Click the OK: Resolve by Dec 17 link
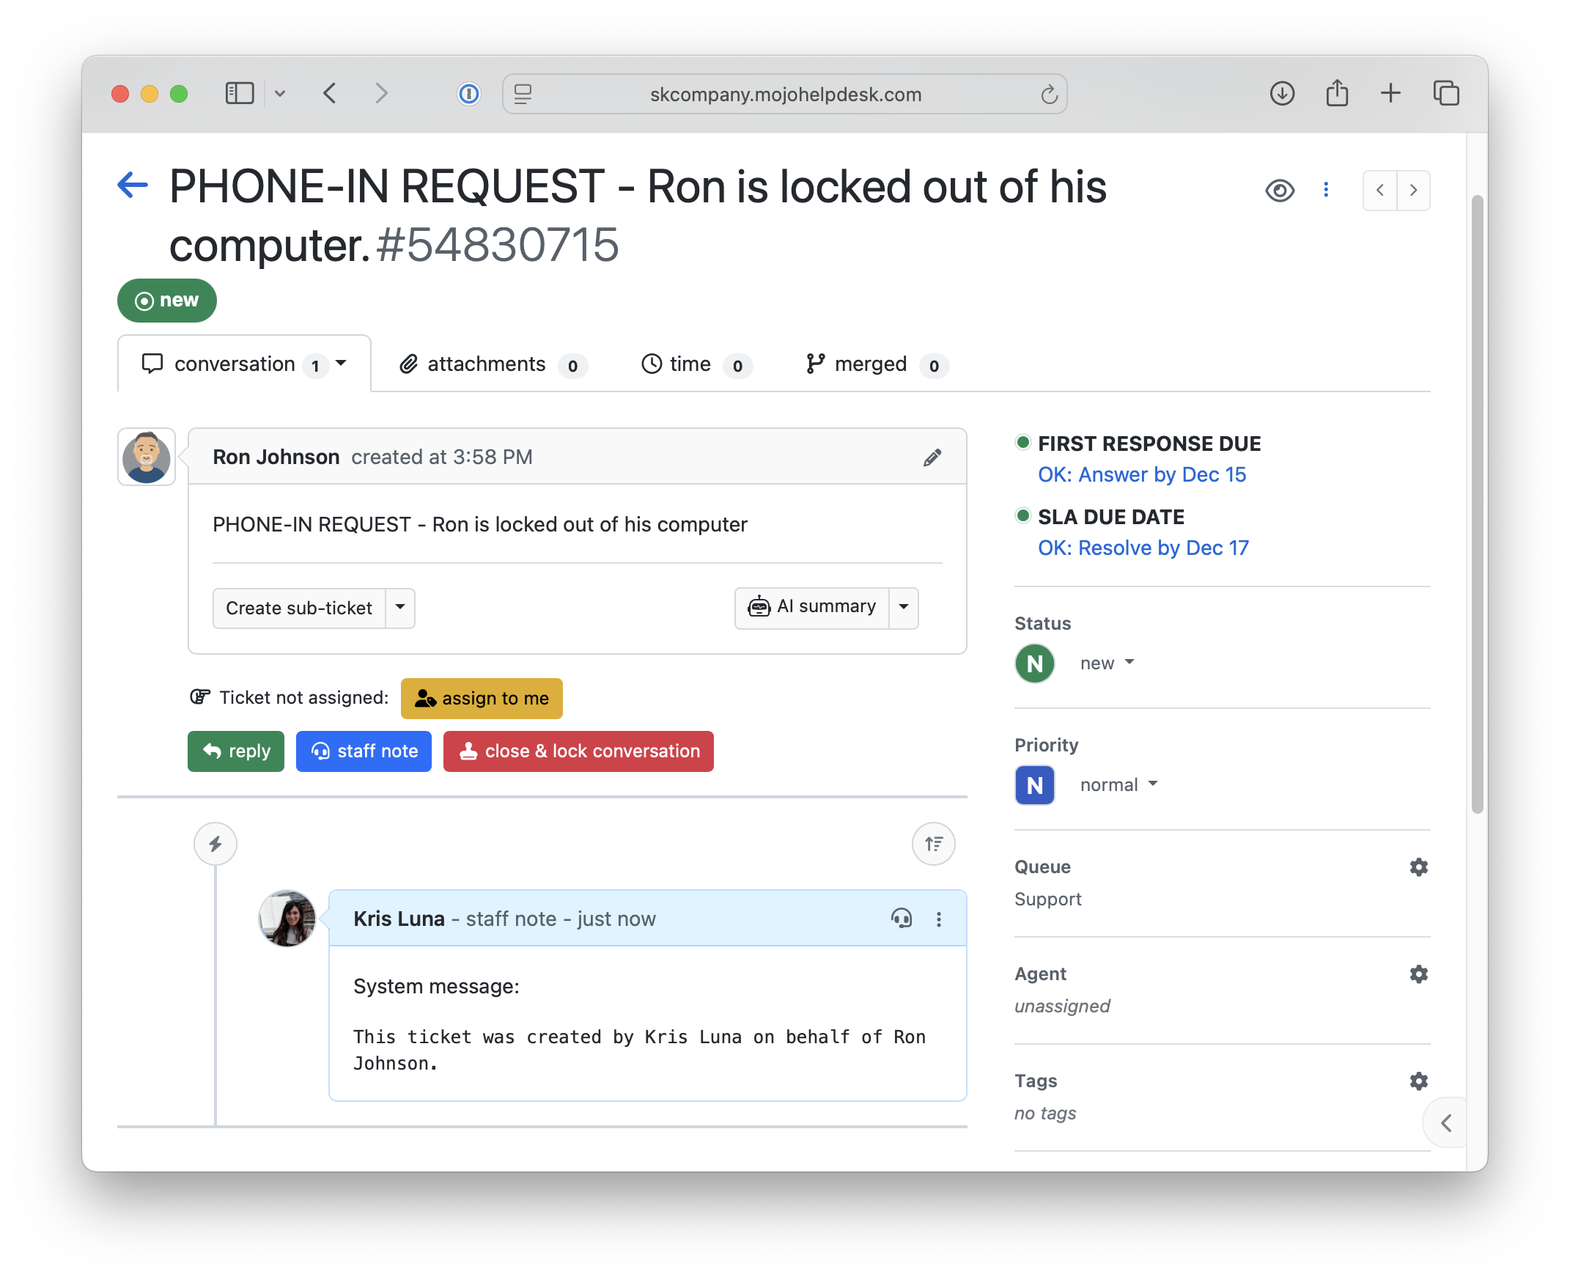This screenshot has height=1280, width=1570. click(1143, 548)
